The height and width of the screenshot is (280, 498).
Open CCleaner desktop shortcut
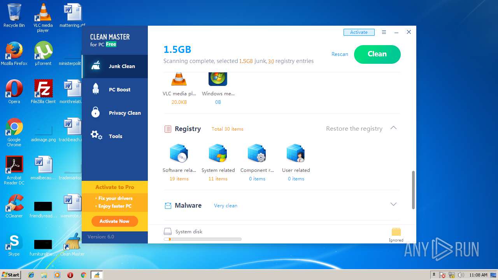click(14, 206)
